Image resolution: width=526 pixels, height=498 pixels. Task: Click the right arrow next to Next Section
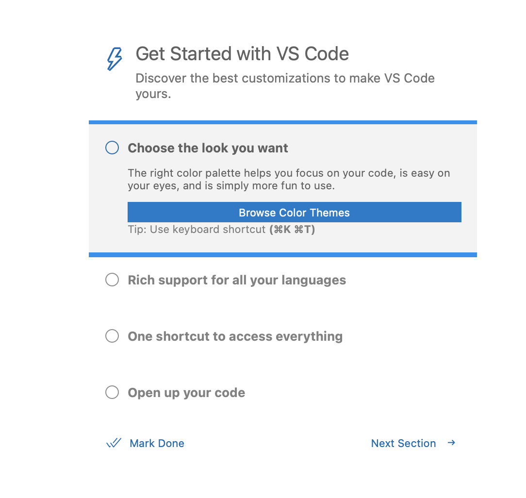pyautogui.click(x=451, y=443)
